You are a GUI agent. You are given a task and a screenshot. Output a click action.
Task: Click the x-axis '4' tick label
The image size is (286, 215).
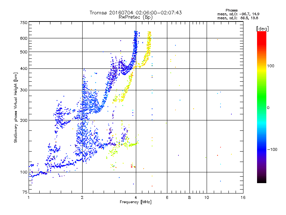coord(136,197)
